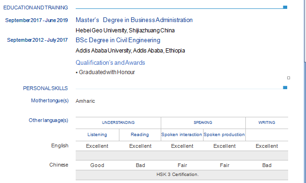Click the blue square beside Education and Training
The image size is (306, 183).
click(x=285, y=7)
